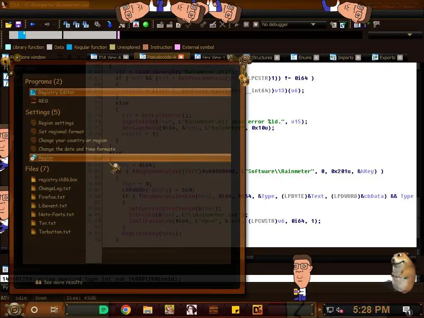
Task: Open Cortana circle icon on taskbar
Action: point(34,310)
